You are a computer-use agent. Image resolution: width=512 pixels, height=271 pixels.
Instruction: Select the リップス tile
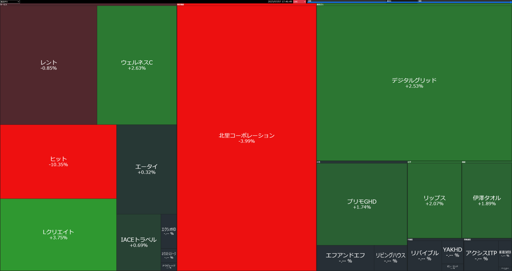(434, 200)
